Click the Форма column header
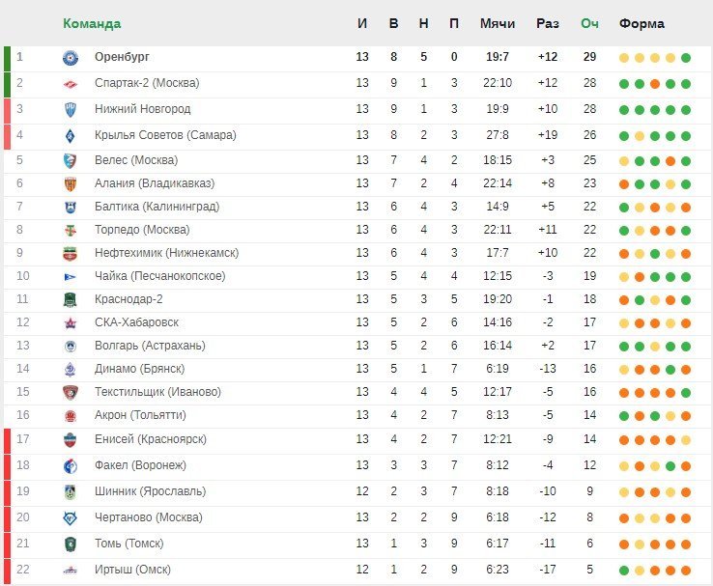The height and width of the screenshot is (586, 713). pyautogui.click(x=642, y=23)
